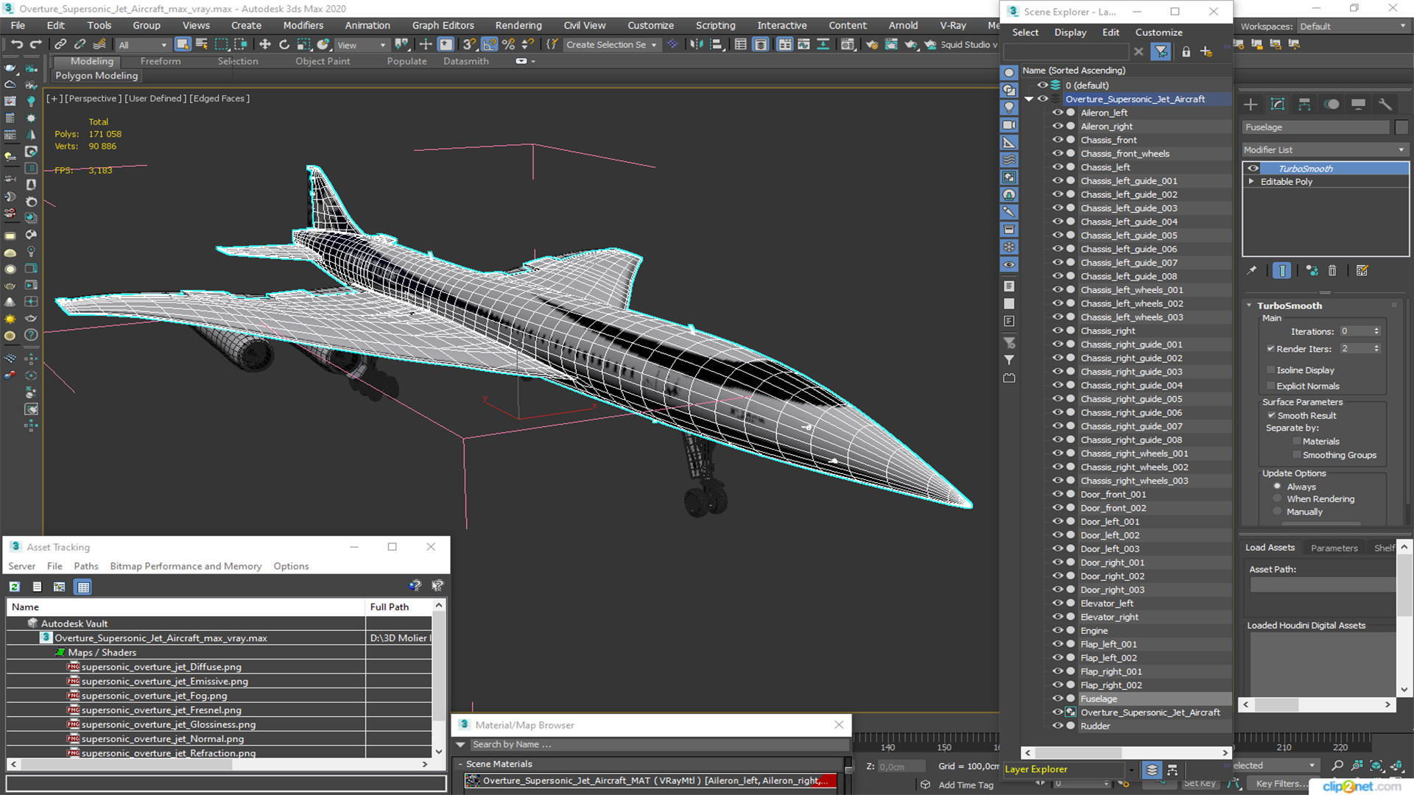Click the Mirror tool icon
This screenshot has width=1414, height=795.
tap(696, 44)
